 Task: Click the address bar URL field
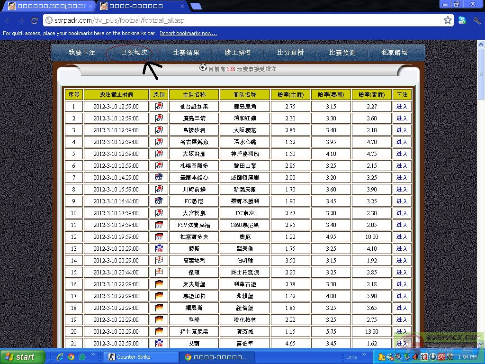[237, 20]
